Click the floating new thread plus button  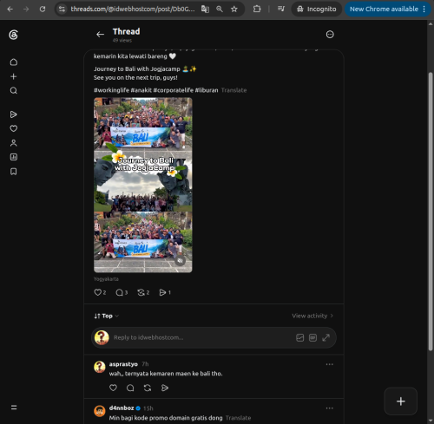click(401, 401)
